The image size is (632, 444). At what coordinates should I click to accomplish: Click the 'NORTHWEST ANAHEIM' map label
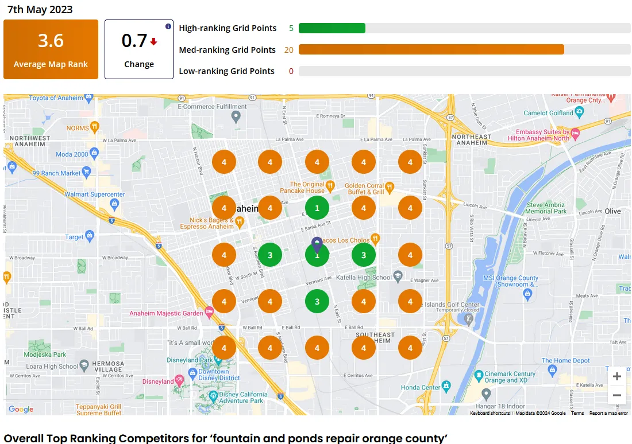[x=30, y=141]
